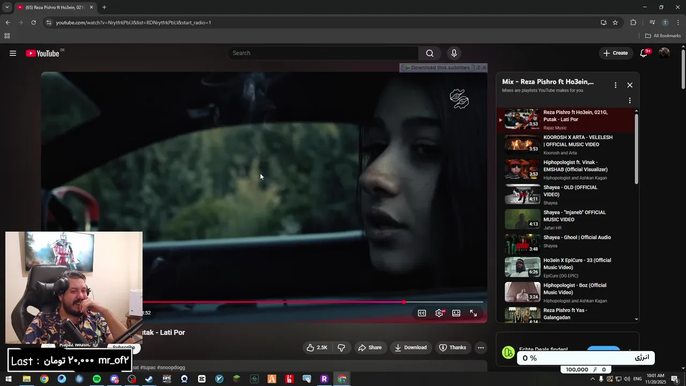Start voice search with microphone icon

point(454,53)
